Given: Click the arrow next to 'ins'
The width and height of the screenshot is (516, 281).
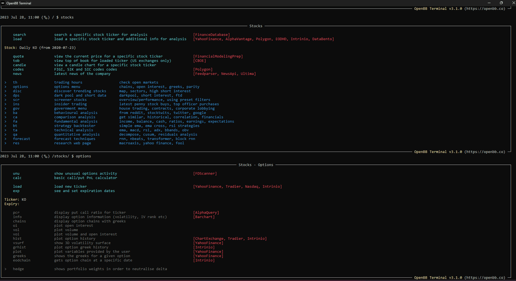Looking at the screenshot, I should (5, 104).
